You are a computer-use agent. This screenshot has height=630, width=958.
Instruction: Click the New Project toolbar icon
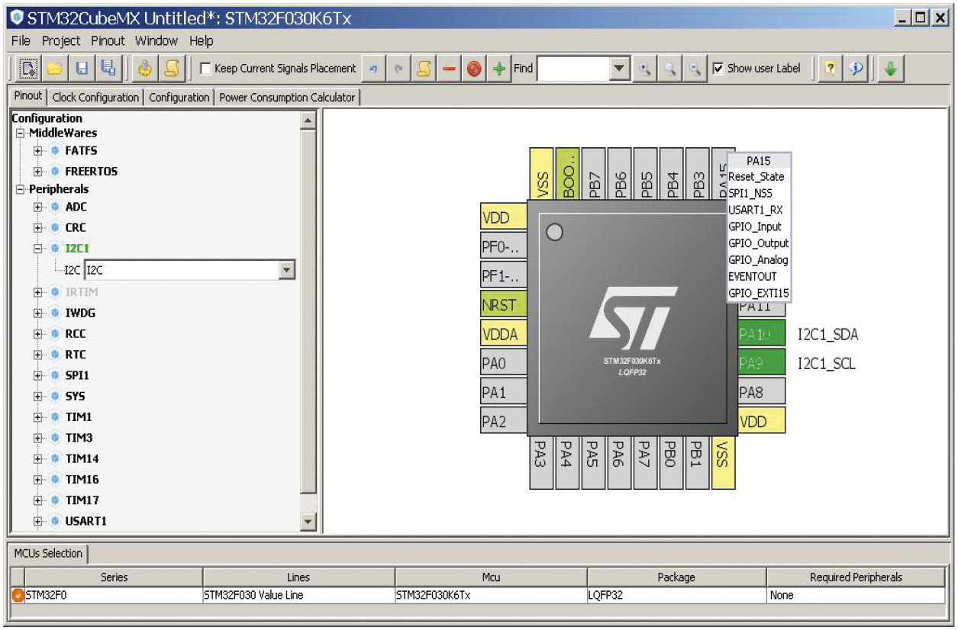click(29, 69)
